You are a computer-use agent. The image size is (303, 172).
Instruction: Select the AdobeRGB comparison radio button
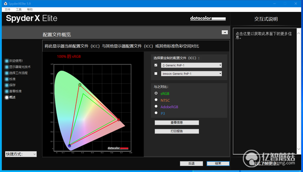tap(156, 107)
